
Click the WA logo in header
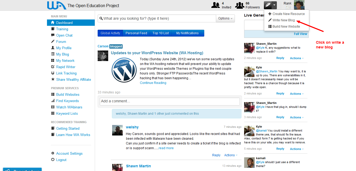coord(56,5)
